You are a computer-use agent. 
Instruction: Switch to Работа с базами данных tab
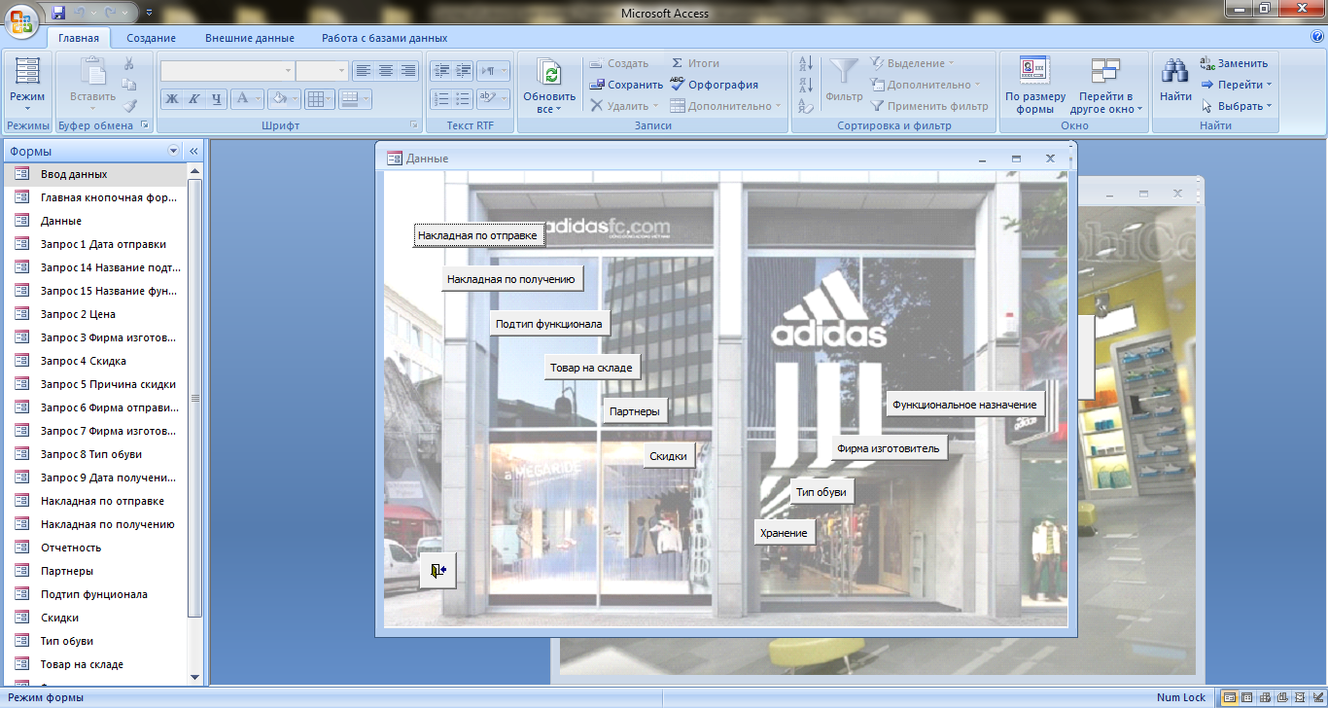pos(385,38)
